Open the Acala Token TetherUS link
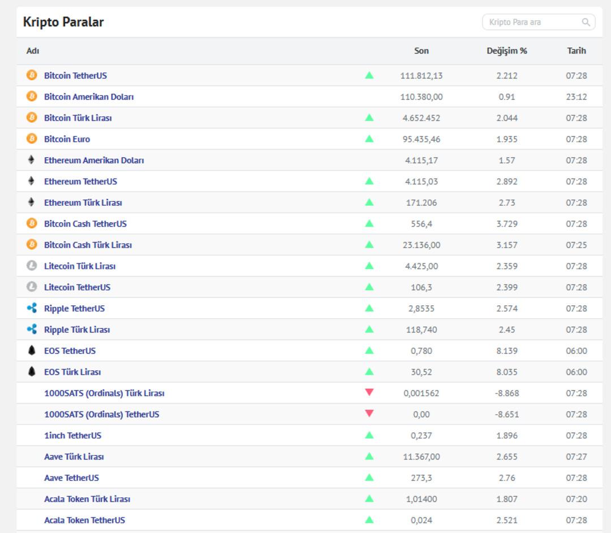The width and height of the screenshot is (611, 533). point(84,520)
